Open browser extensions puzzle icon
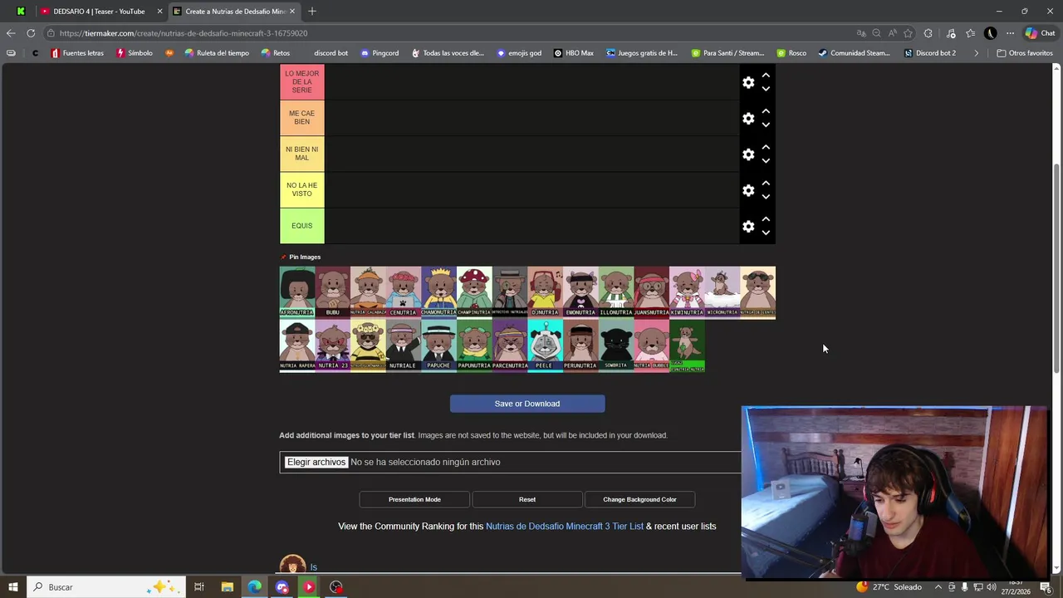This screenshot has width=1063, height=598. pos(928,33)
